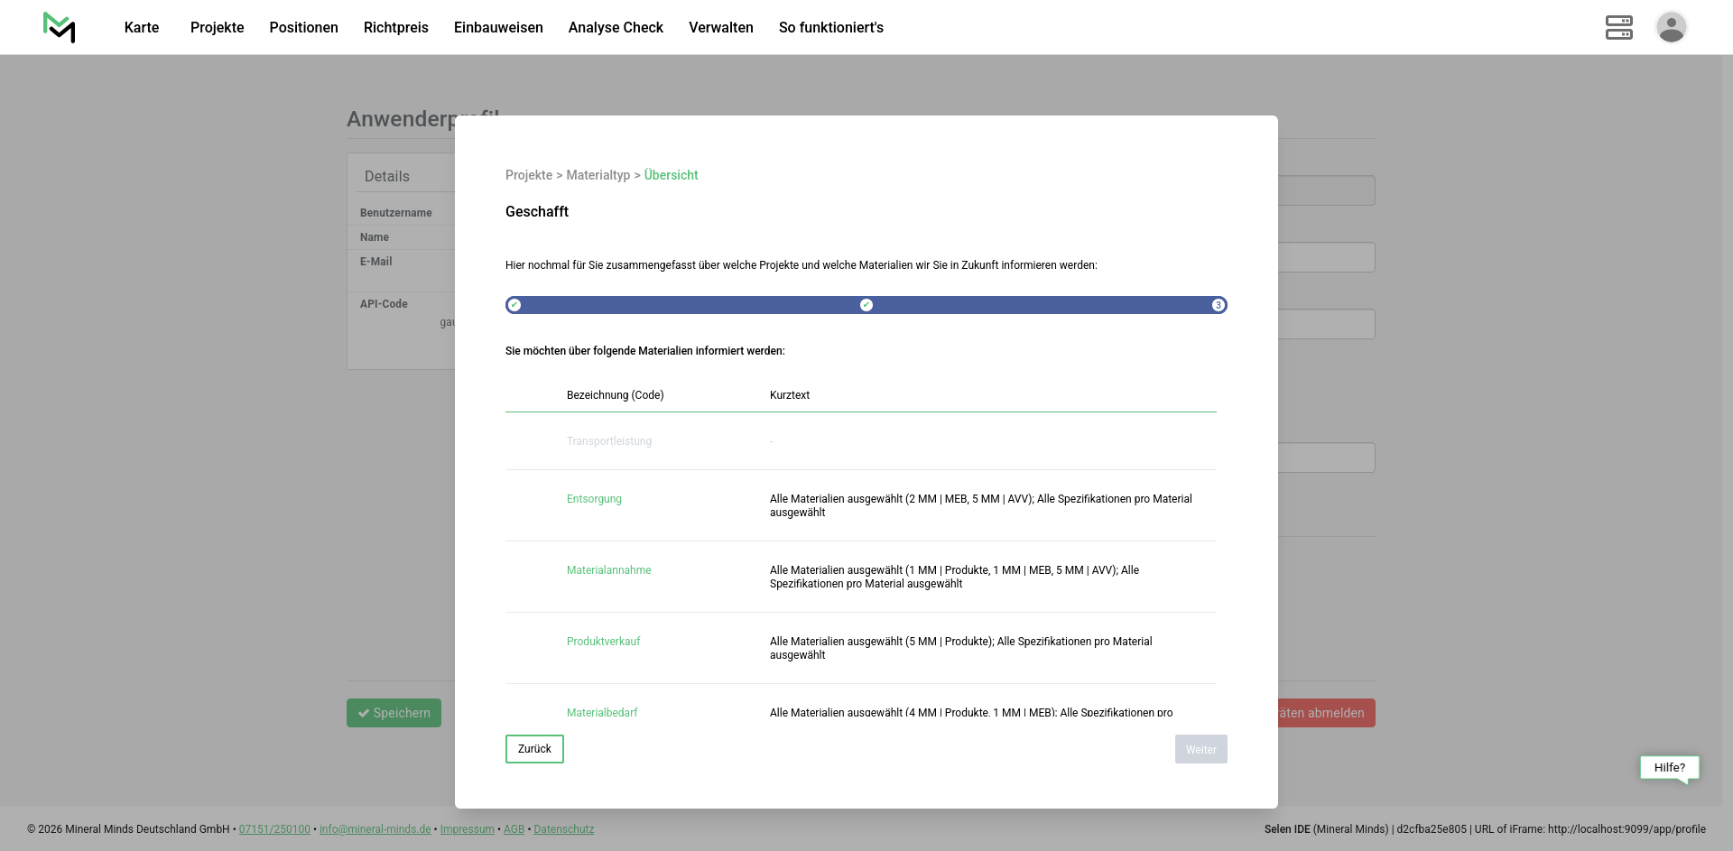The width and height of the screenshot is (1733, 851).
Task: Click the Entsorgung material link
Action: [594, 499]
